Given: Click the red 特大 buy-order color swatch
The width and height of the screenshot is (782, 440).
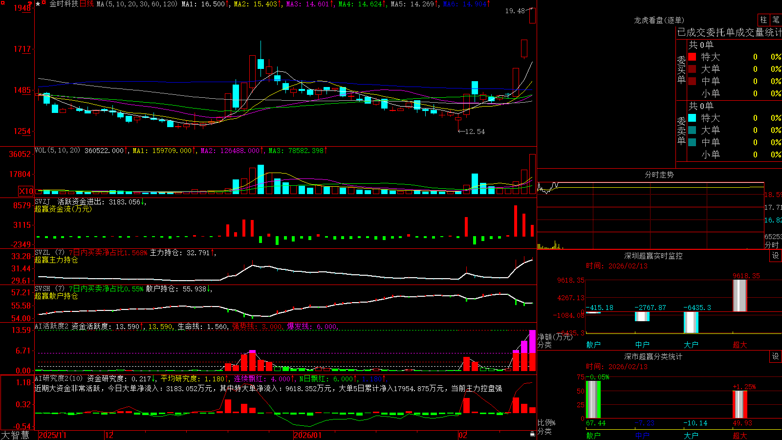Looking at the screenshot, I should tap(692, 57).
